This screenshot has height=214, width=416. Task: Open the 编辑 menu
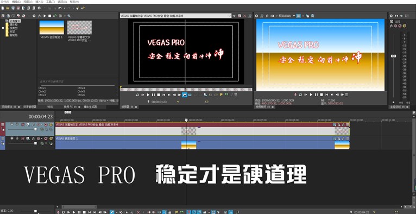[16, 2]
